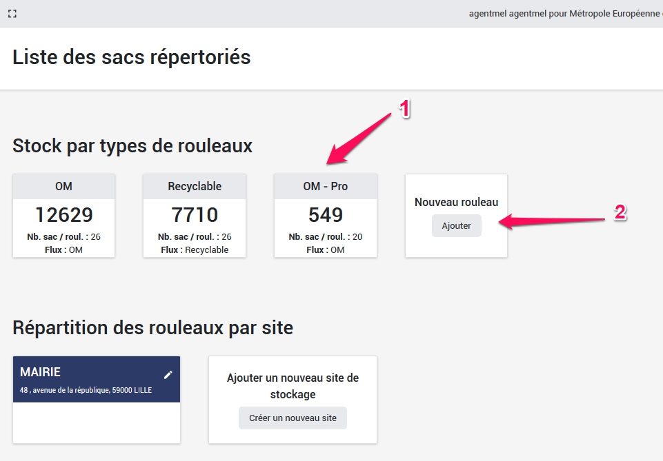The height and width of the screenshot is (461, 663).
Task: Click the 12629 stock count
Action: [x=63, y=214]
